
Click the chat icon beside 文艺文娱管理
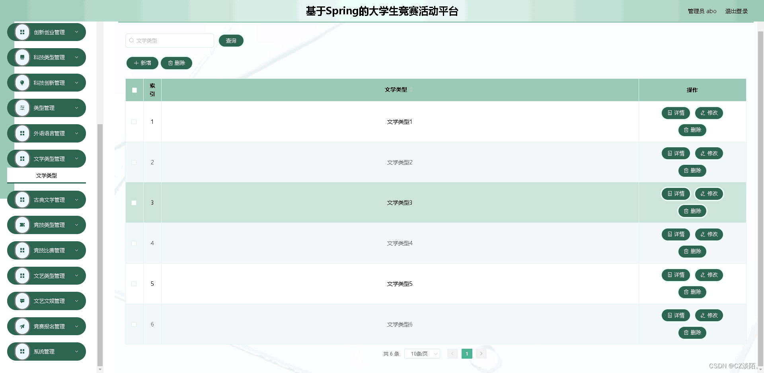tap(22, 301)
